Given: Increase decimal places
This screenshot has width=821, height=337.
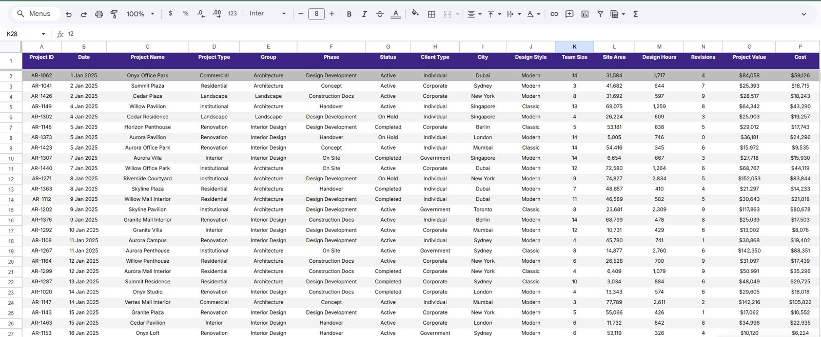Looking at the screenshot, I should pos(217,14).
